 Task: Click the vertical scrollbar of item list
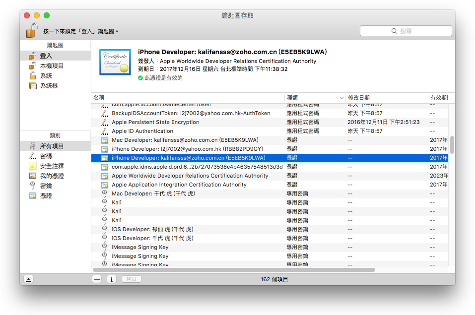[452, 145]
